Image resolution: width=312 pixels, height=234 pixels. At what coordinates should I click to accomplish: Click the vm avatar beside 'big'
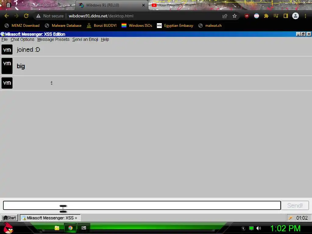click(7, 66)
